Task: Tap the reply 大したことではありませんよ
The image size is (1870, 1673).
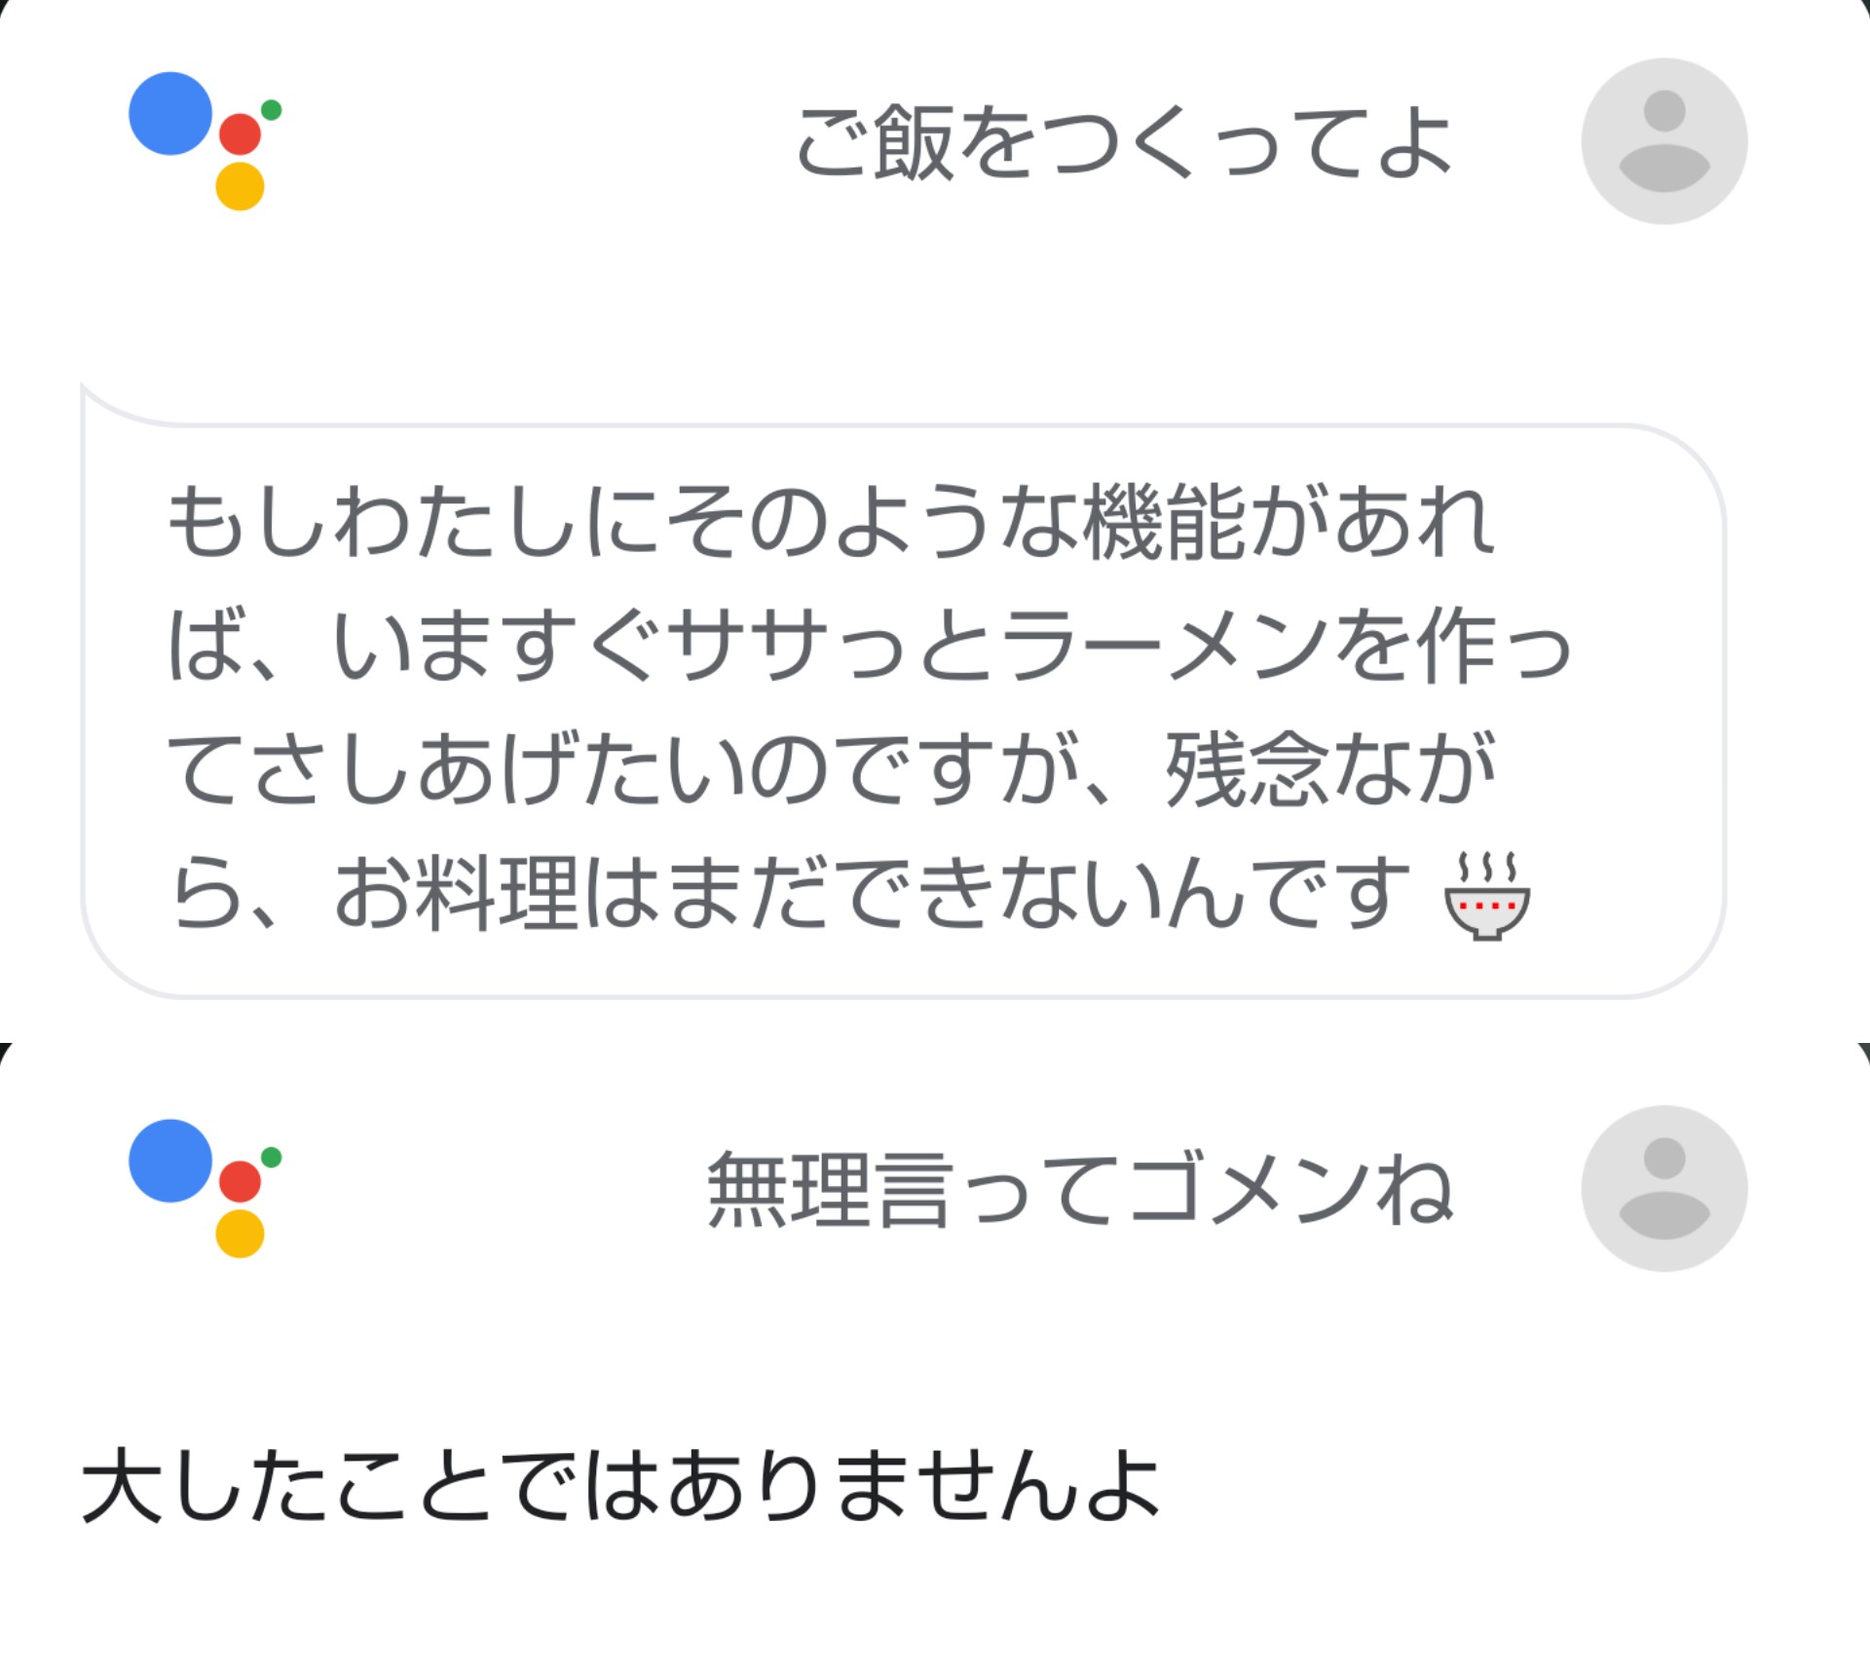Action: click(x=621, y=1486)
